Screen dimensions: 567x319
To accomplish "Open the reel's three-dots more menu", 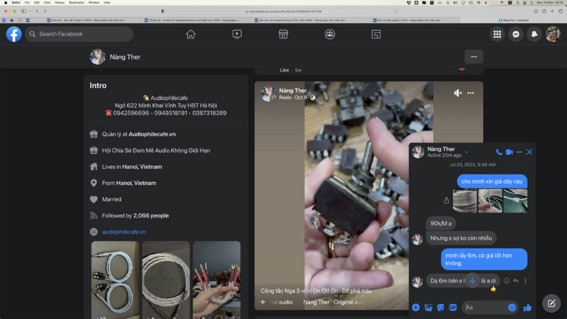I will pyautogui.click(x=471, y=93).
